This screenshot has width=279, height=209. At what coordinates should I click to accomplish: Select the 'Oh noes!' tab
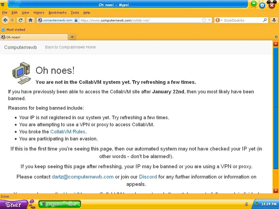34,37
